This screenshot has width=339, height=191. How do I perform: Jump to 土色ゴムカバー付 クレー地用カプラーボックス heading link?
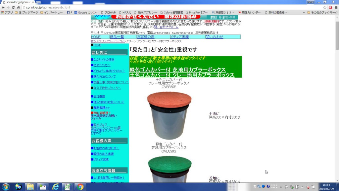[182, 75]
